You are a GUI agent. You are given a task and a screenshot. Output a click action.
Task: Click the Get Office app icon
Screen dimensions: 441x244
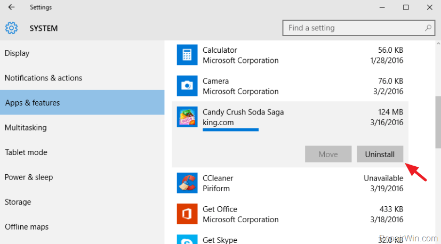[187, 214]
